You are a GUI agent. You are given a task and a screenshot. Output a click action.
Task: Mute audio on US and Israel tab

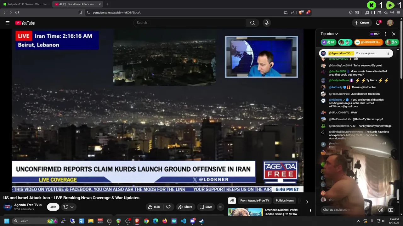point(60,4)
